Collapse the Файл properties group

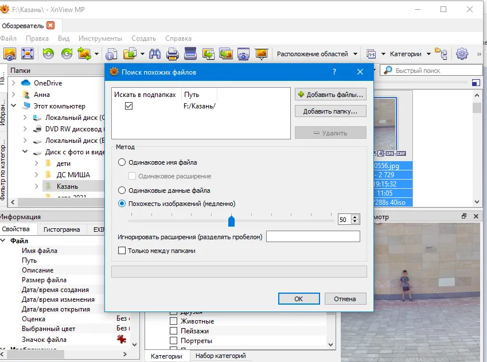tap(3, 240)
